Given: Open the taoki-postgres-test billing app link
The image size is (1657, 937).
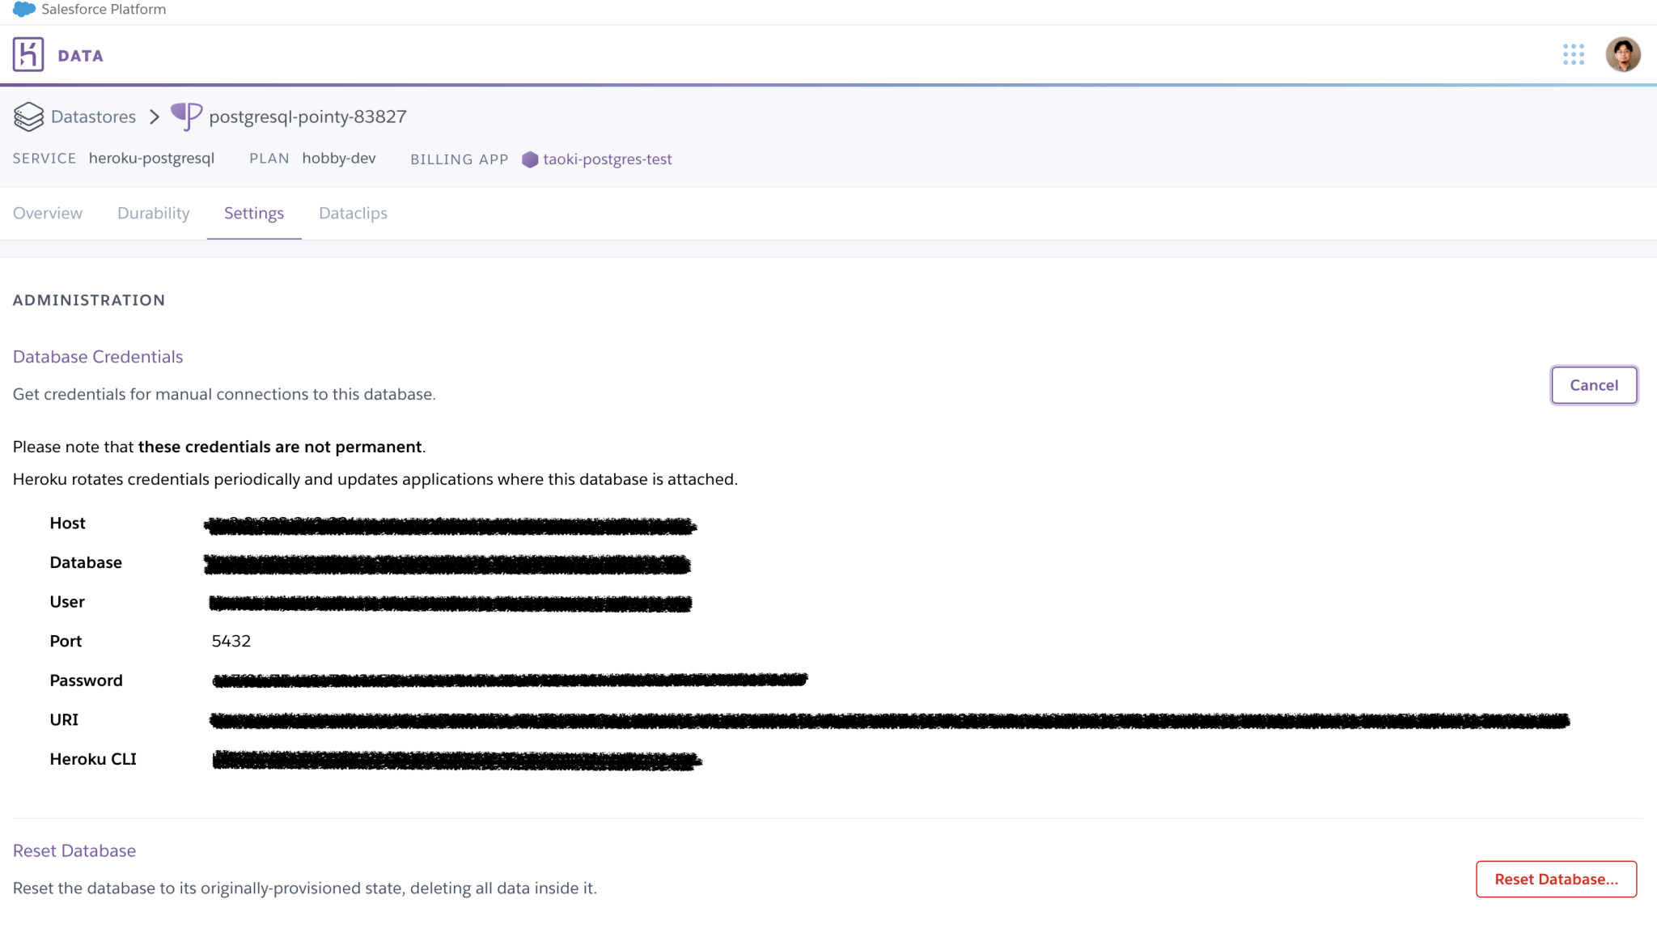Looking at the screenshot, I should 608,159.
